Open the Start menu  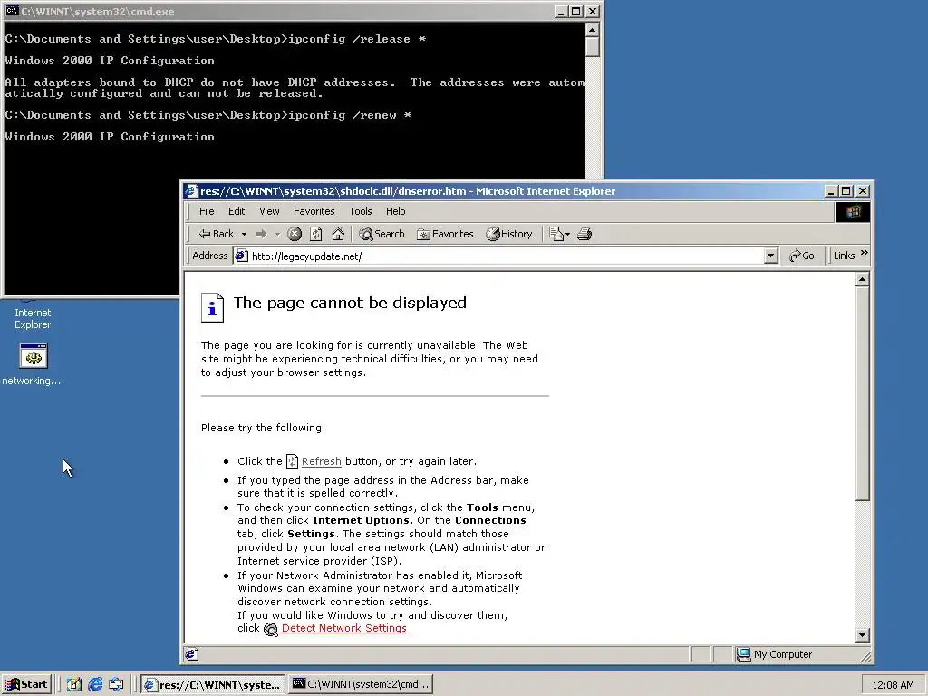(x=26, y=684)
